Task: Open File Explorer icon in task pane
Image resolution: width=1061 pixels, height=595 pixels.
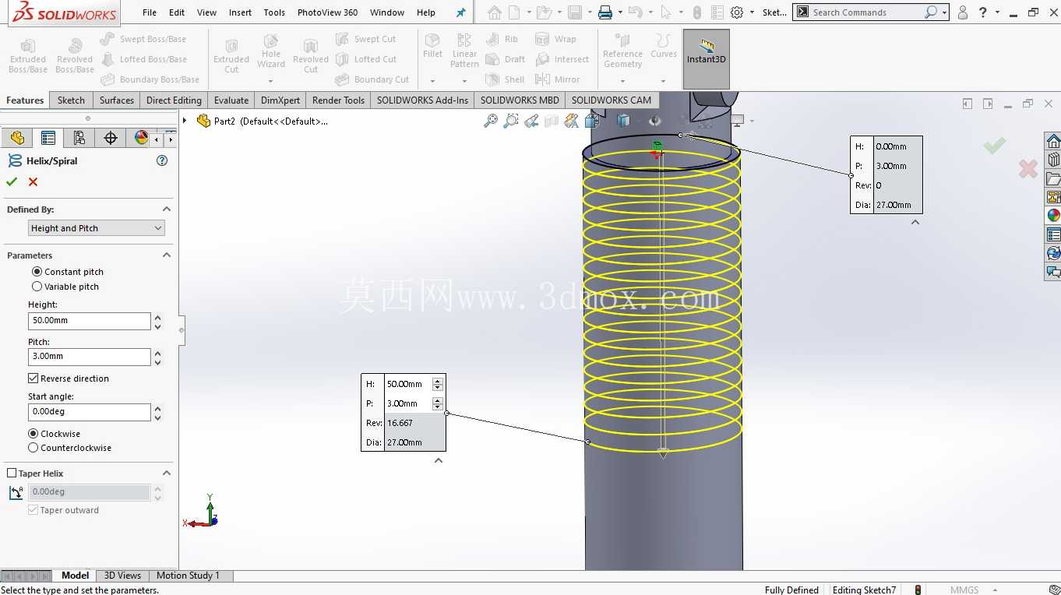Action: pos(1053,178)
